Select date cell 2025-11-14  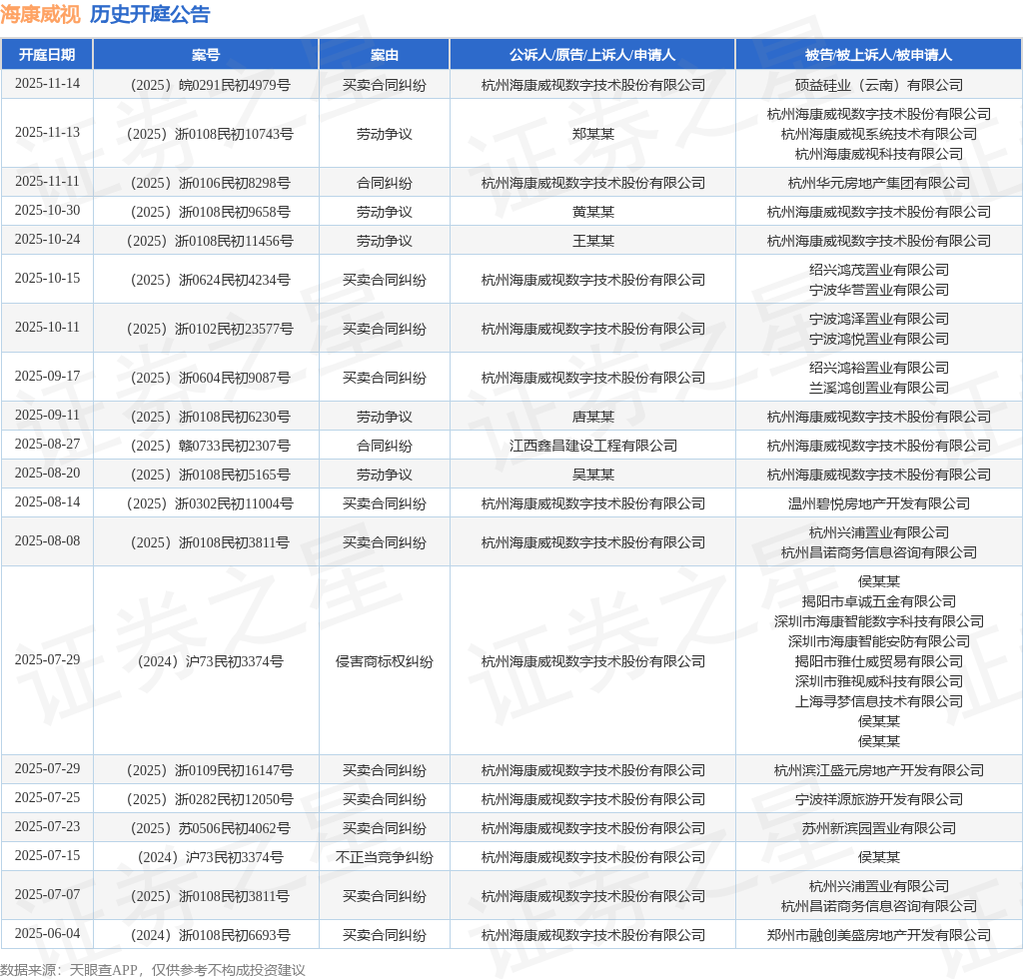[47, 84]
